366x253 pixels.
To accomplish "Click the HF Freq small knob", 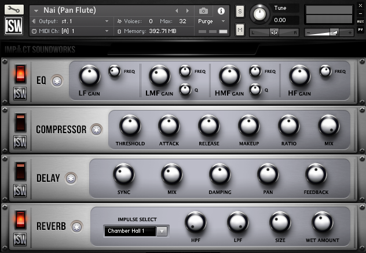I will pos(325,71).
